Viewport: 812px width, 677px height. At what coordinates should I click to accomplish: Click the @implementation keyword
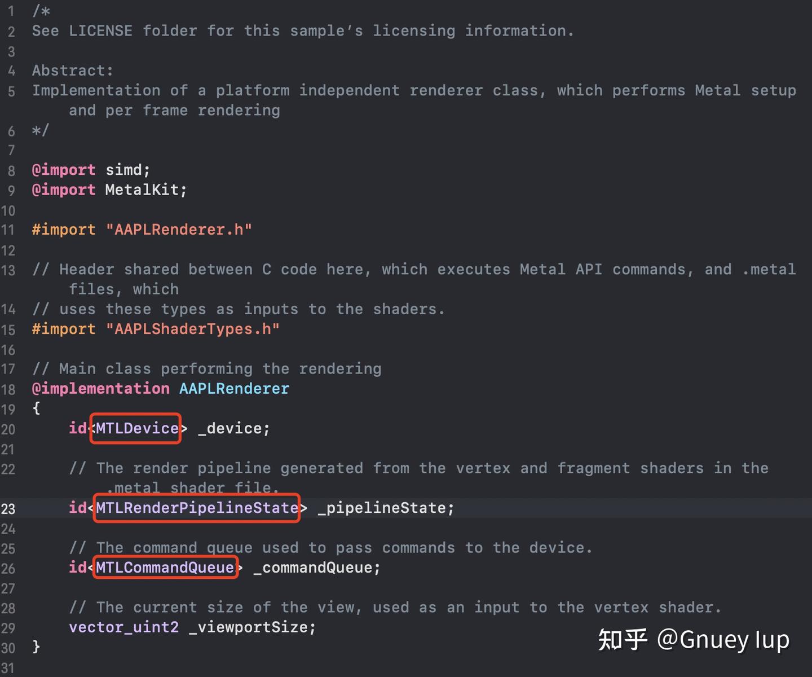(x=100, y=389)
